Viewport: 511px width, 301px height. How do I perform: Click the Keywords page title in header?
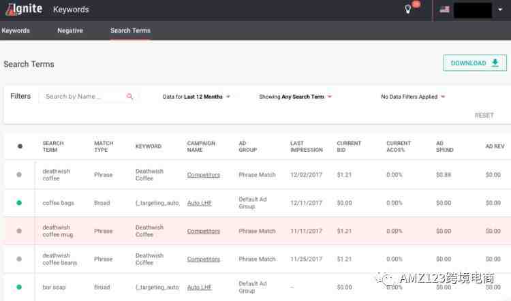[x=71, y=10]
